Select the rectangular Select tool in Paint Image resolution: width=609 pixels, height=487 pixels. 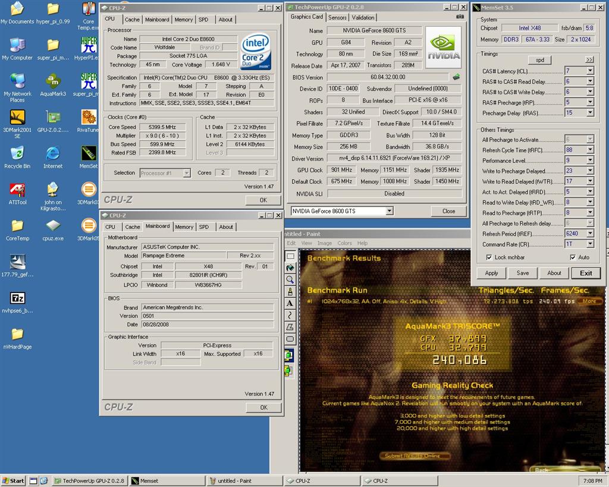point(290,256)
